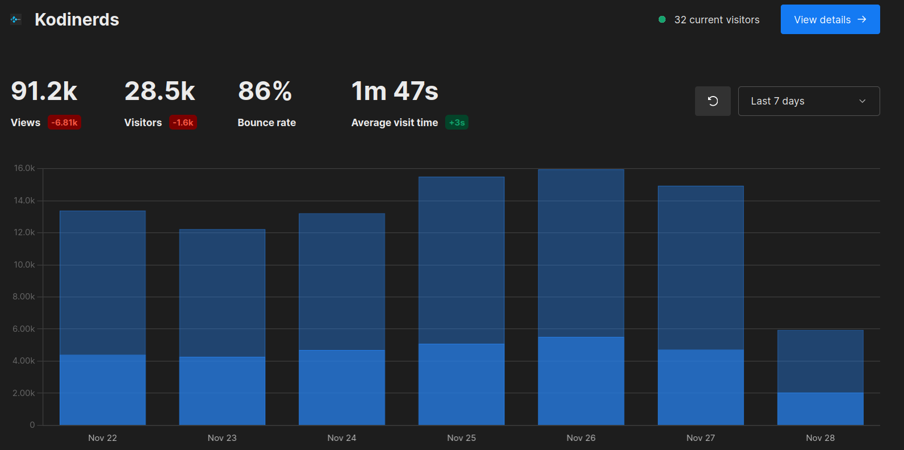Viewport: 904px width, 450px height.
Task: Click the -6.81k views change badge
Action: pos(64,123)
